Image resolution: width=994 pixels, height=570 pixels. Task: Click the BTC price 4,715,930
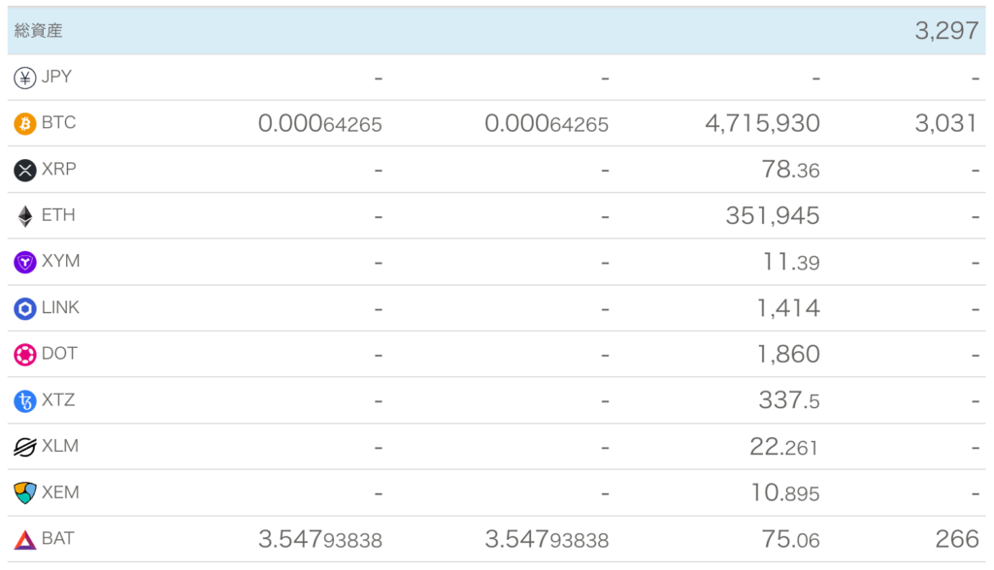(762, 123)
